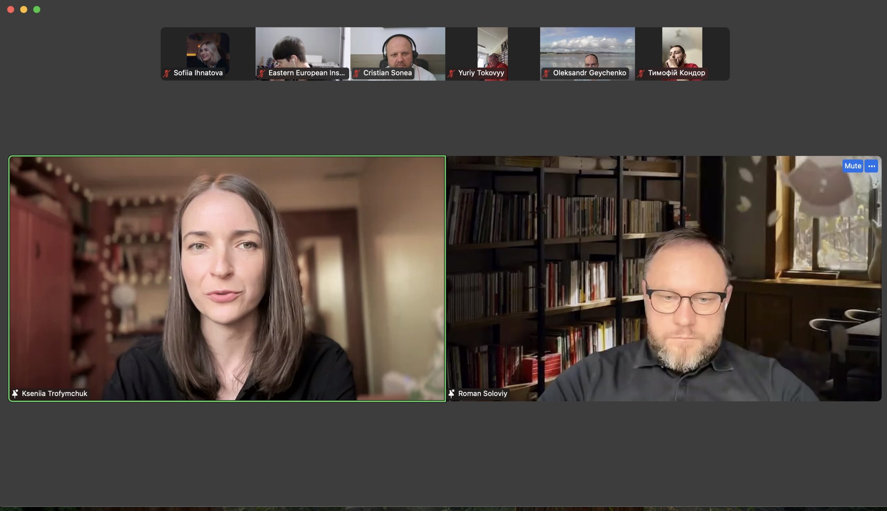Image resolution: width=887 pixels, height=511 pixels.
Task: Select Oleksandr Geychenko's video thumbnail
Action: pyautogui.click(x=587, y=54)
